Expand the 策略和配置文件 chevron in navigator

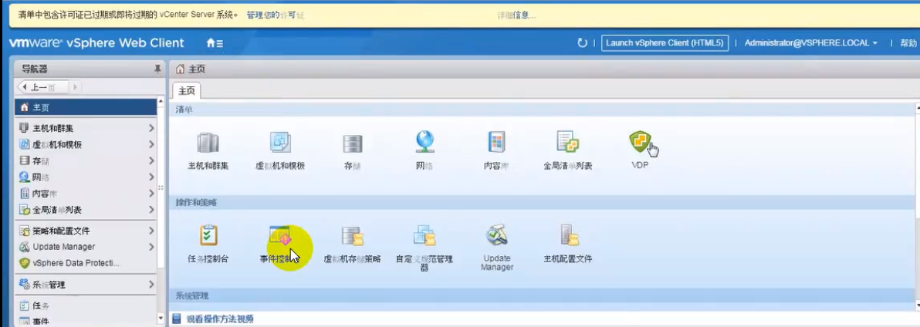coord(151,231)
